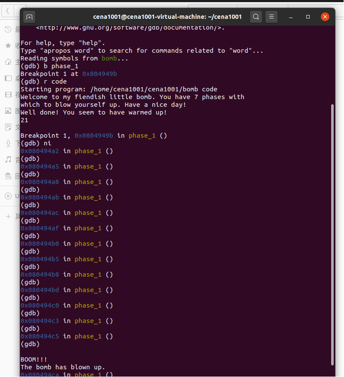Click the '(gdb) b phase_1' command line
344x377 pixels.
[x=49, y=66]
